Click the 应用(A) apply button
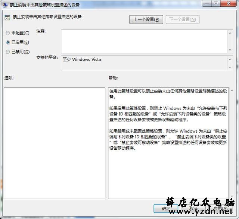The image size is (239, 219). coord(220,209)
